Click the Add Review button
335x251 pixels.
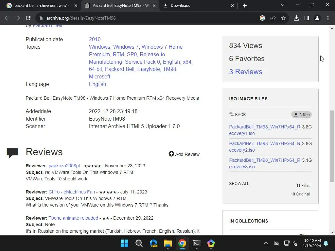tap(184, 154)
